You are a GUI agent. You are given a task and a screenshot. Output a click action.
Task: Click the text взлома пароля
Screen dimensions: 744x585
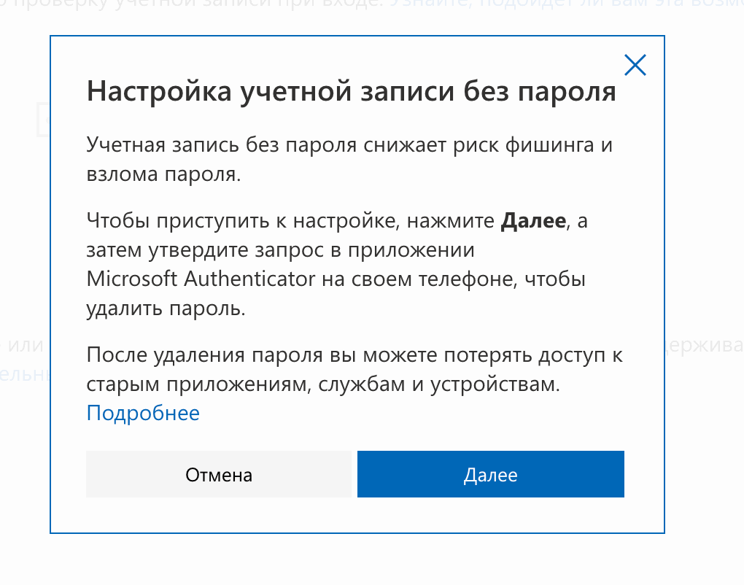point(161,174)
